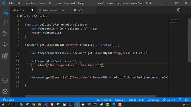Click line number 11 in the gutter
This screenshot has width=191, height=107.
[18, 61]
